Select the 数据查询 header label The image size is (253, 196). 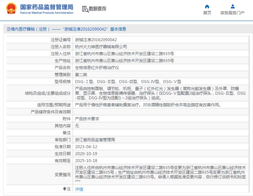(97, 9)
